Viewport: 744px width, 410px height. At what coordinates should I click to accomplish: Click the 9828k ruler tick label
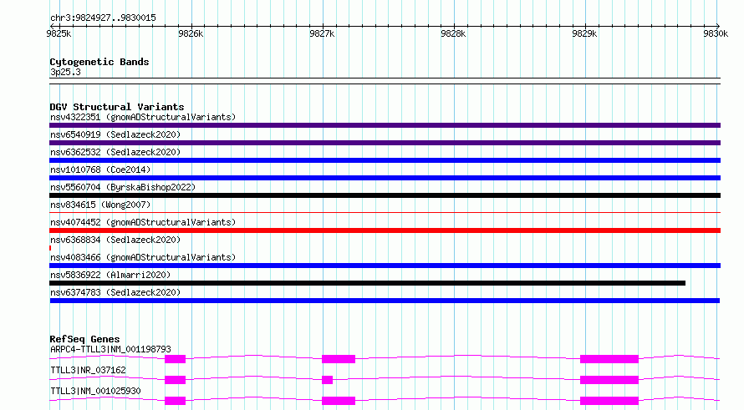pyautogui.click(x=453, y=33)
